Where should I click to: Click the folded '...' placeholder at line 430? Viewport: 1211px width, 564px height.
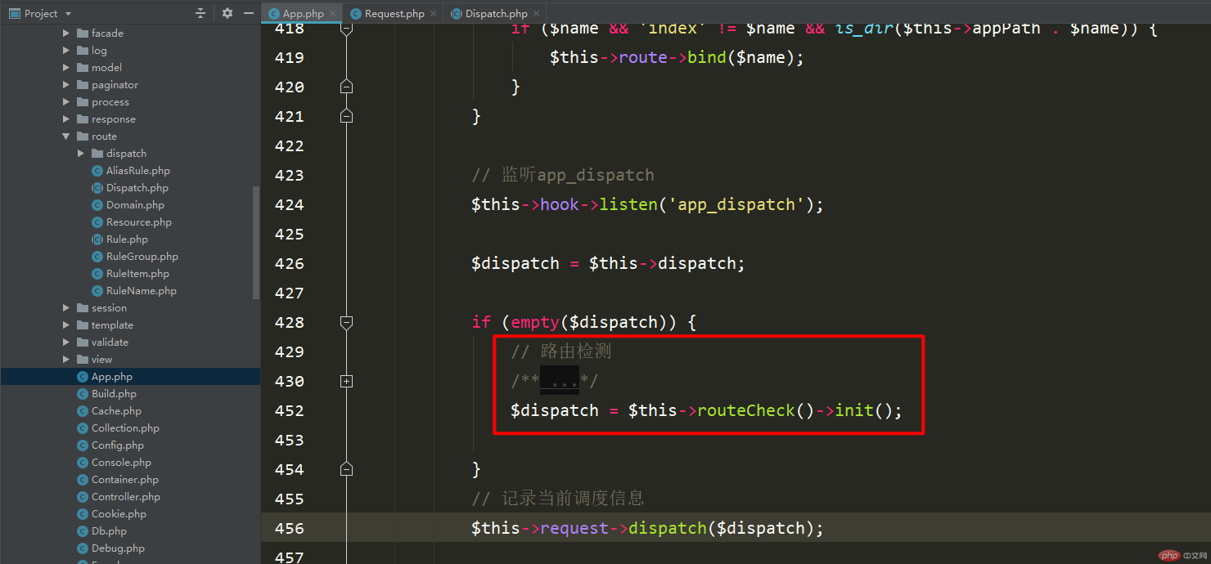(x=560, y=381)
